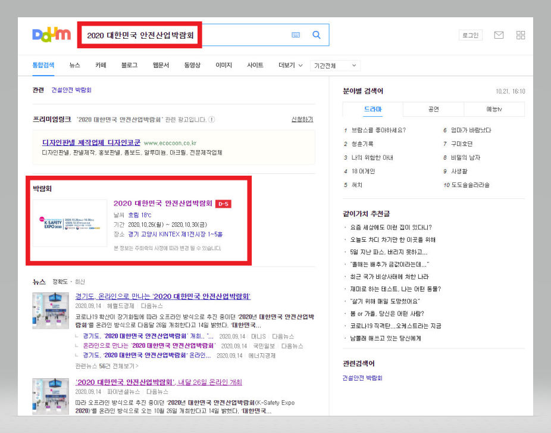Open the 에너지경제 related article
The image size is (551, 433).
(146, 356)
